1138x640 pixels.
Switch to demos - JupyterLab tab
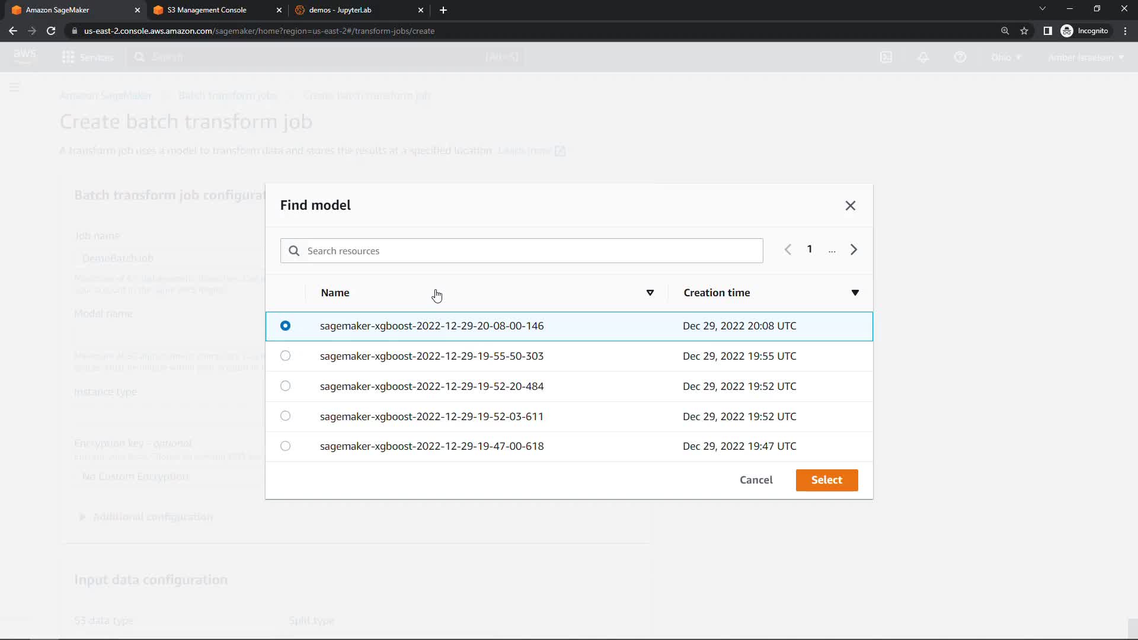pos(340,10)
